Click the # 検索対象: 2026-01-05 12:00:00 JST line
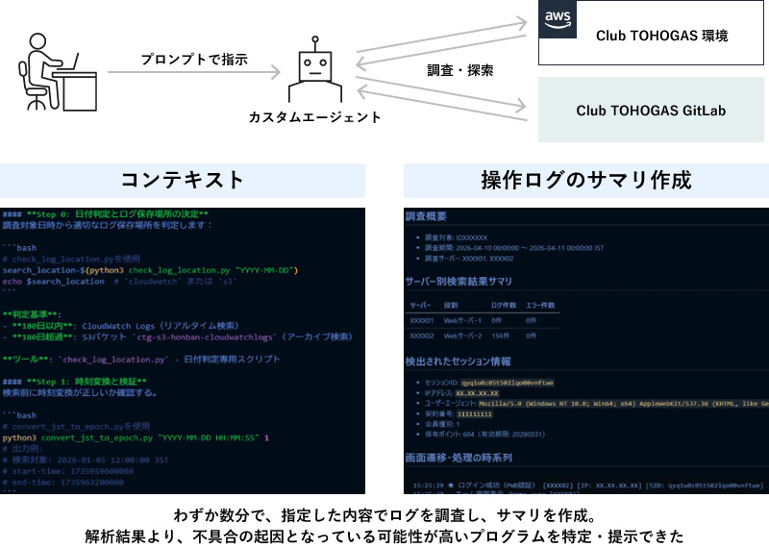Screen dimensions: 769x548 [x=86, y=461]
